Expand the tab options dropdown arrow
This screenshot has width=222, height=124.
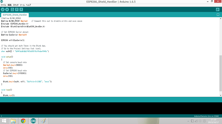tap(218, 15)
